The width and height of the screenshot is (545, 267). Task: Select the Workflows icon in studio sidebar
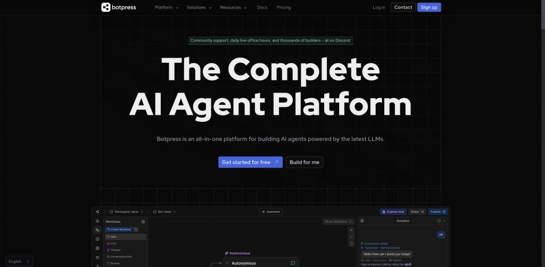pos(97,230)
